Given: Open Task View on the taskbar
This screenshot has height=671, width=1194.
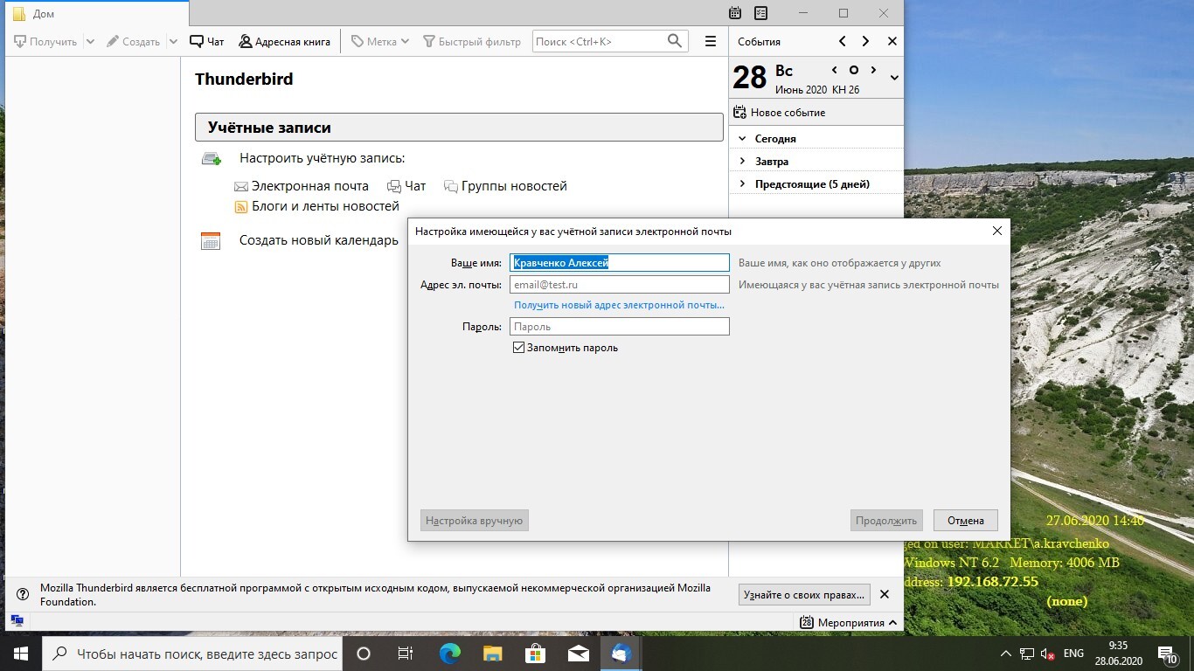Looking at the screenshot, I should (406, 654).
